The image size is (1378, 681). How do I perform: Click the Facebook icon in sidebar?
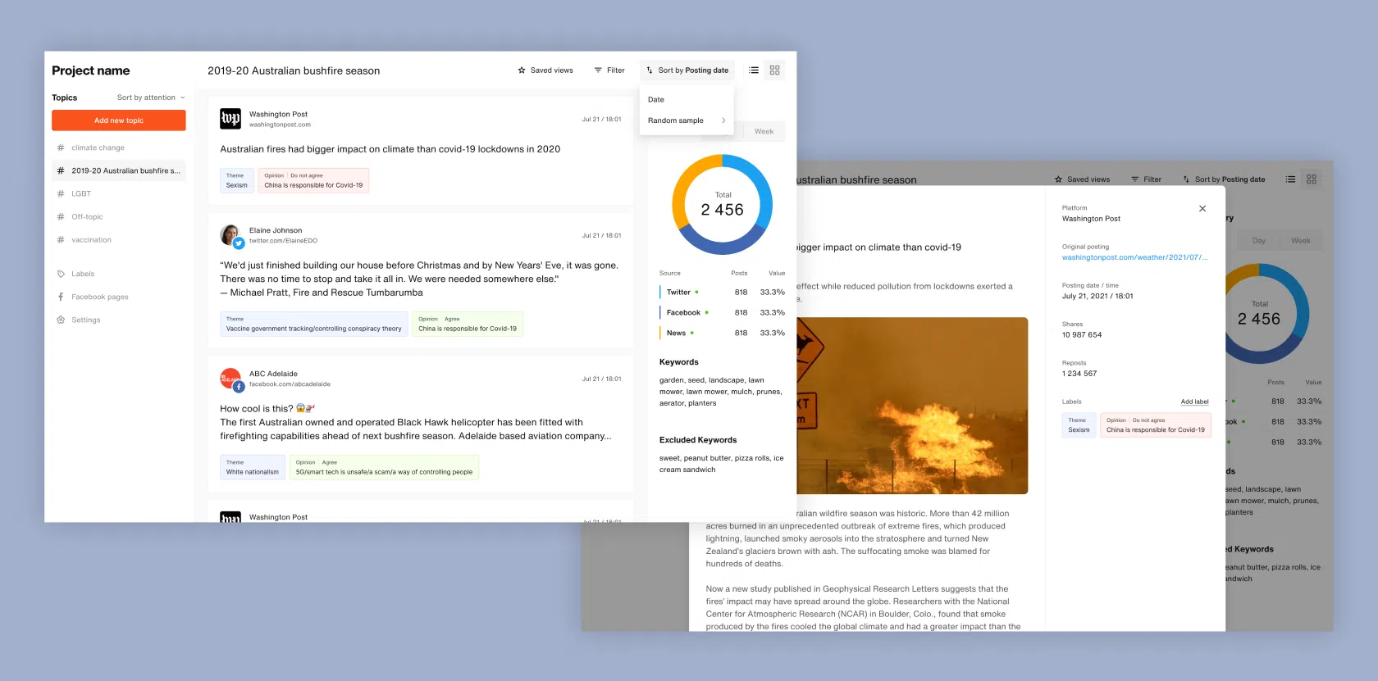pos(61,297)
